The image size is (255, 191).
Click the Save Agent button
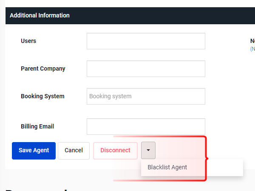pyautogui.click(x=34, y=151)
